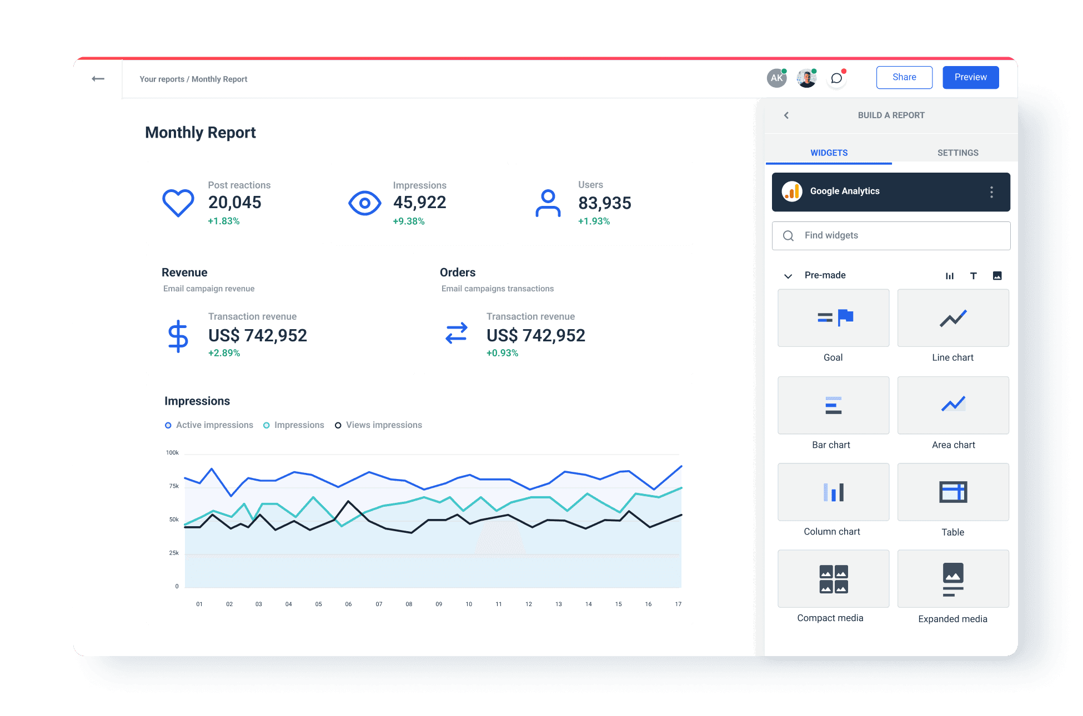Collapse the Pre-made widget section
Viewport: 1083px width, 716px height.
(x=788, y=275)
